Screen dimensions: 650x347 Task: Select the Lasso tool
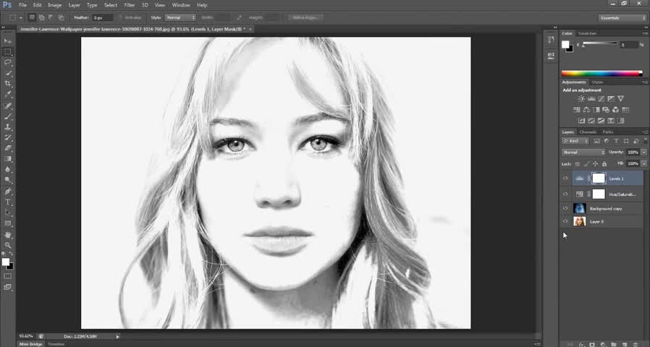click(x=8, y=62)
